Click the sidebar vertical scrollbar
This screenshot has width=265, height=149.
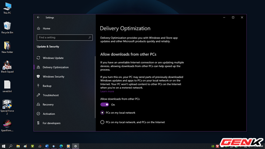click(x=95, y=87)
